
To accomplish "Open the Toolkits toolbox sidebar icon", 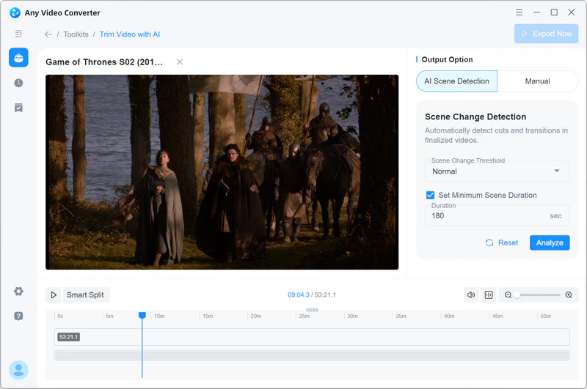I will 18,58.
